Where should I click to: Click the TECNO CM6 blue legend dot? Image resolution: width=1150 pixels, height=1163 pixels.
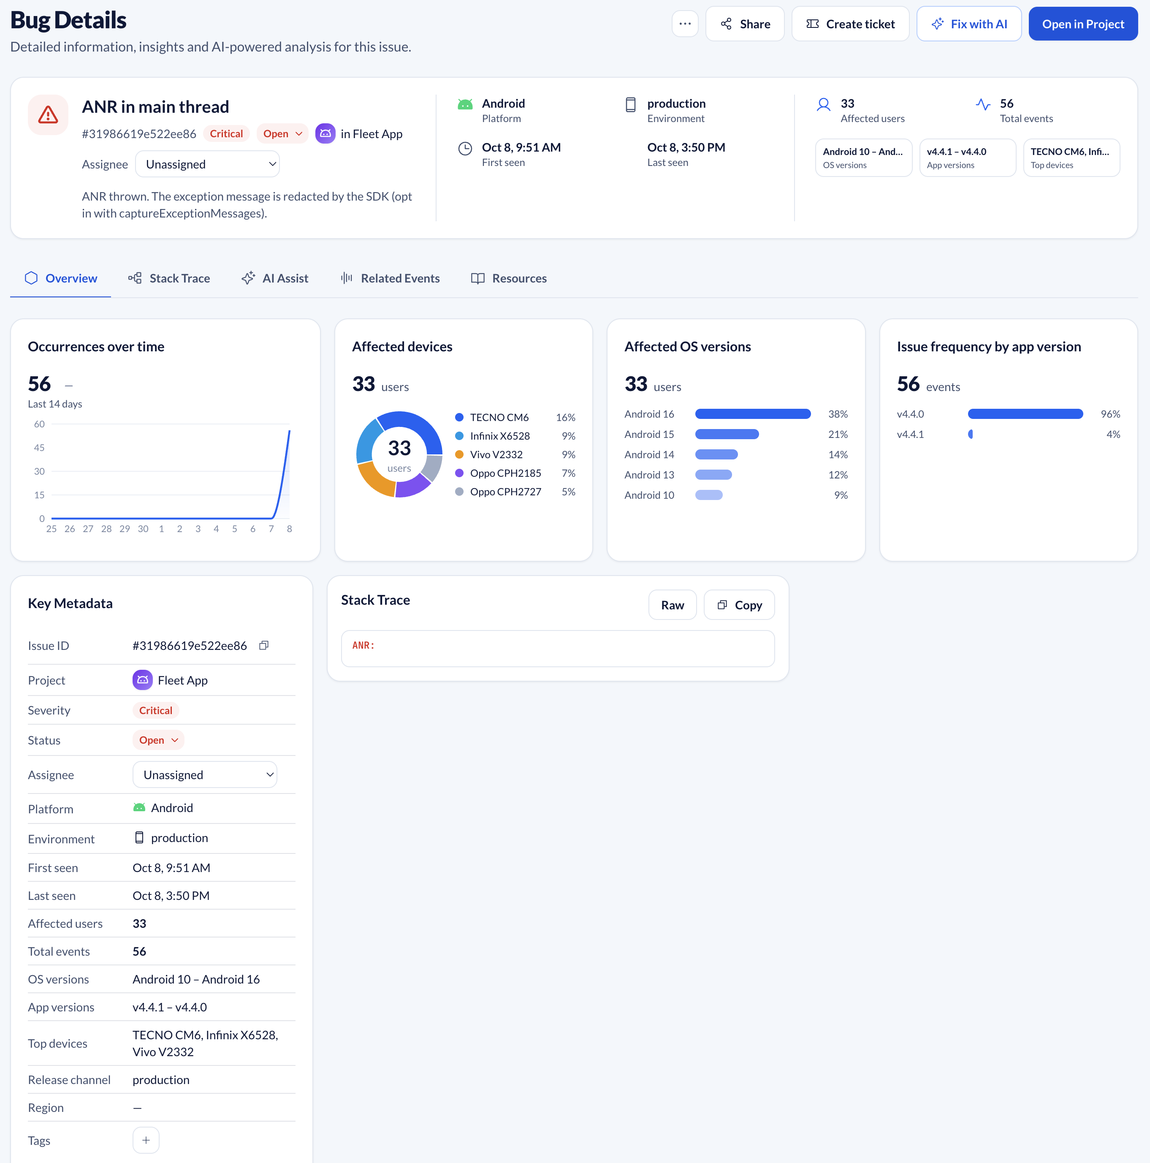click(459, 417)
